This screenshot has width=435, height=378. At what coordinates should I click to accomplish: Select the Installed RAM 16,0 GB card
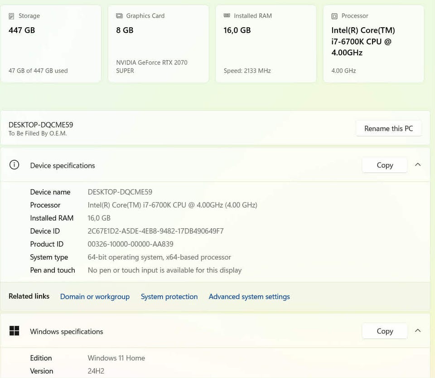coord(266,44)
